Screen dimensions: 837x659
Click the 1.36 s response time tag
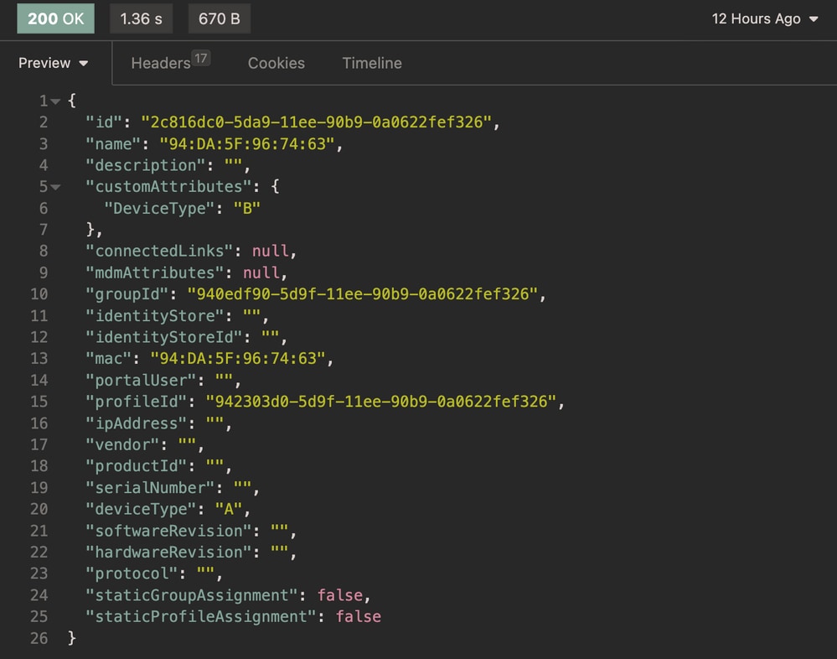tap(141, 18)
